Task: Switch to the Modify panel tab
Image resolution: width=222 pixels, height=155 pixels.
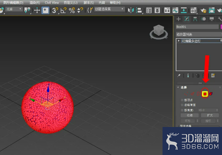Action: (187, 19)
